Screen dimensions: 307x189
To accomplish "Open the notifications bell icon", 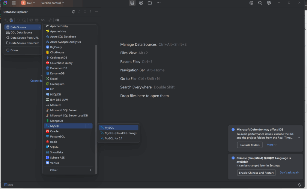I will tap(299, 185).
